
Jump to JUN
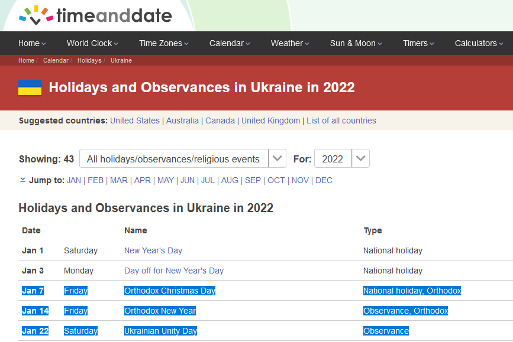(x=188, y=180)
